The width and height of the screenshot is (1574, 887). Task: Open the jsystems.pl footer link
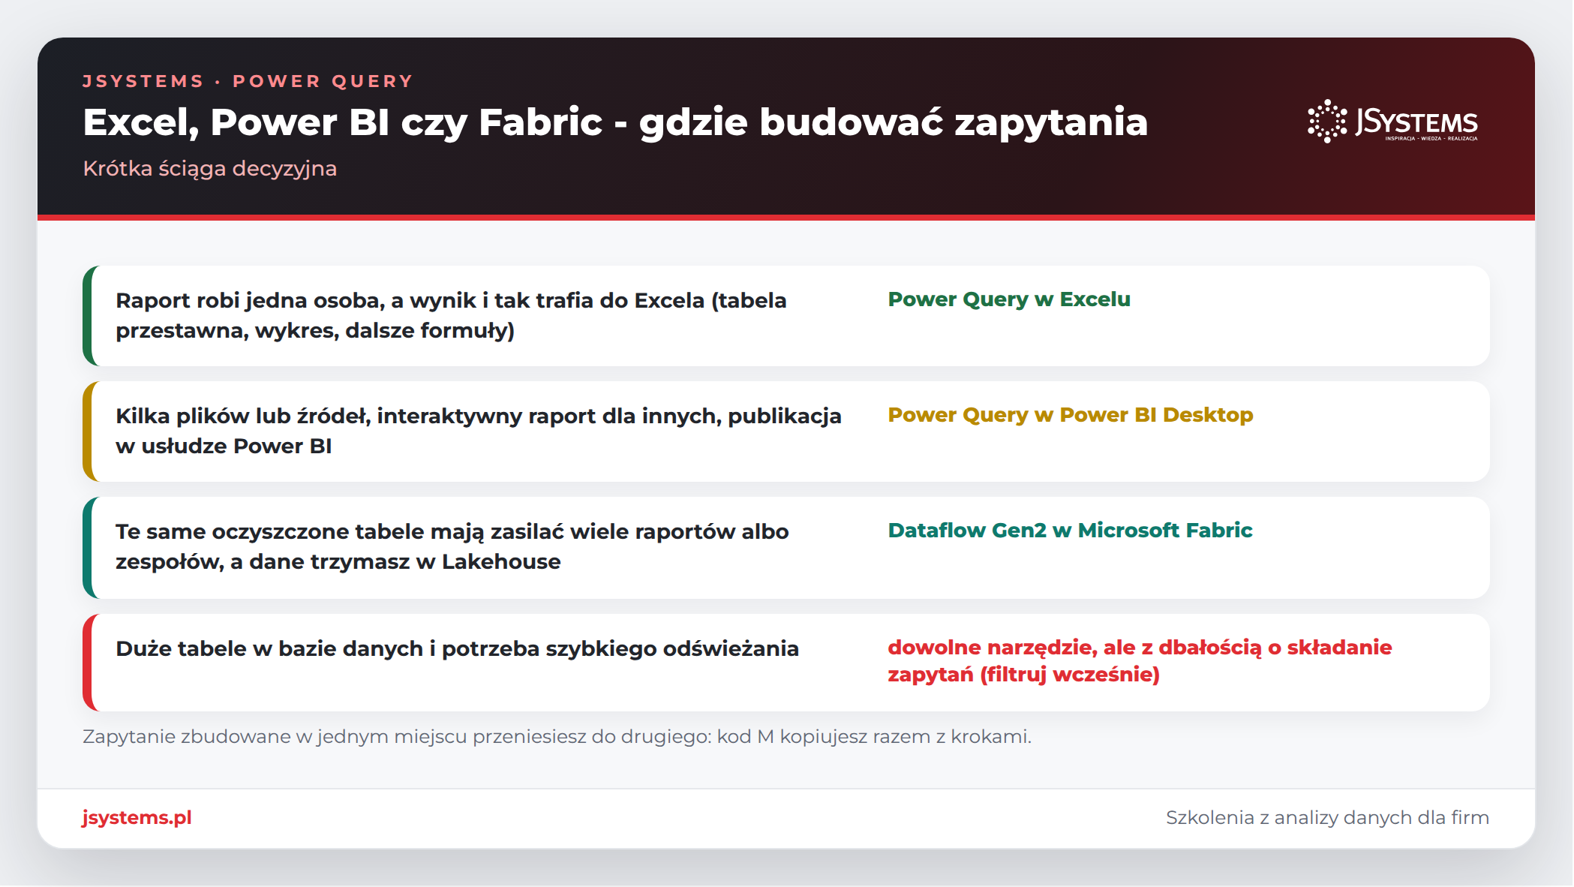137,817
